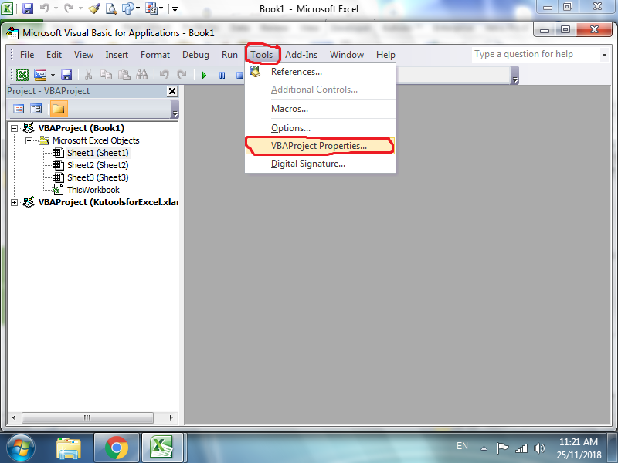This screenshot has width=618, height=463.
Task: Click the Insert UserForm toolbar icon
Action: click(40, 75)
